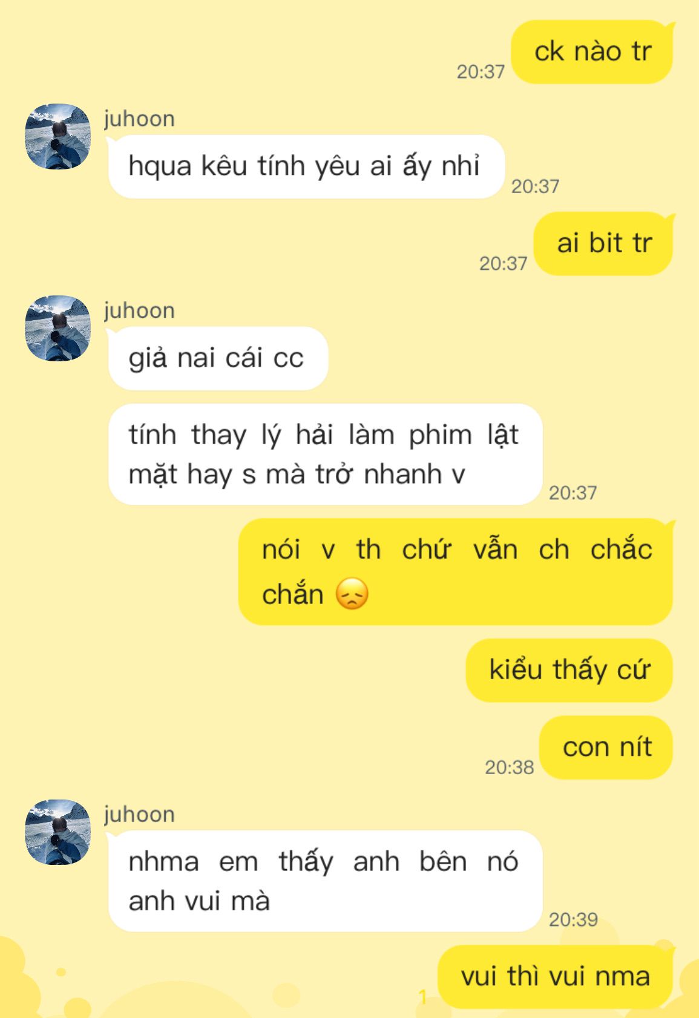
Task: Tap the 'hqua kêu tính yêu ai ấy nhỉ' message
Action: (306, 166)
